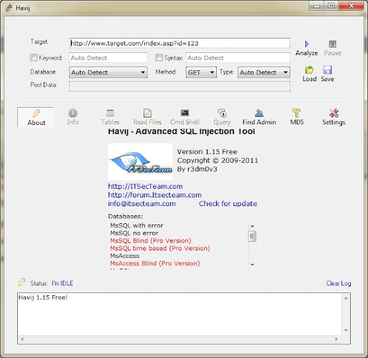Expand the Database dropdown

click(108, 72)
